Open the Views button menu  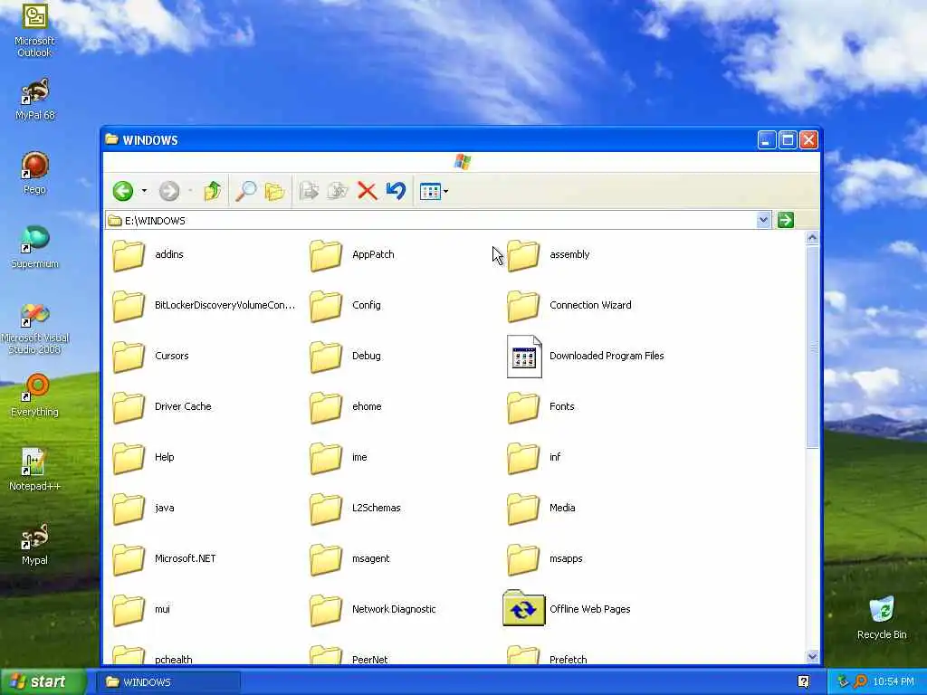pos(434,192)
